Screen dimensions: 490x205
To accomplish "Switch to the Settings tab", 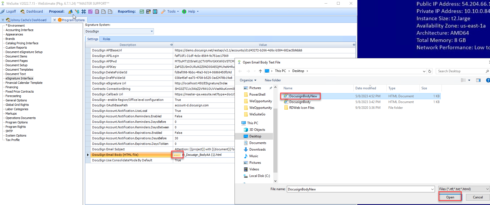I will 93,39.
